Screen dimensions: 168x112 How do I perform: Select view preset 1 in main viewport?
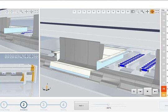(74, 12)
